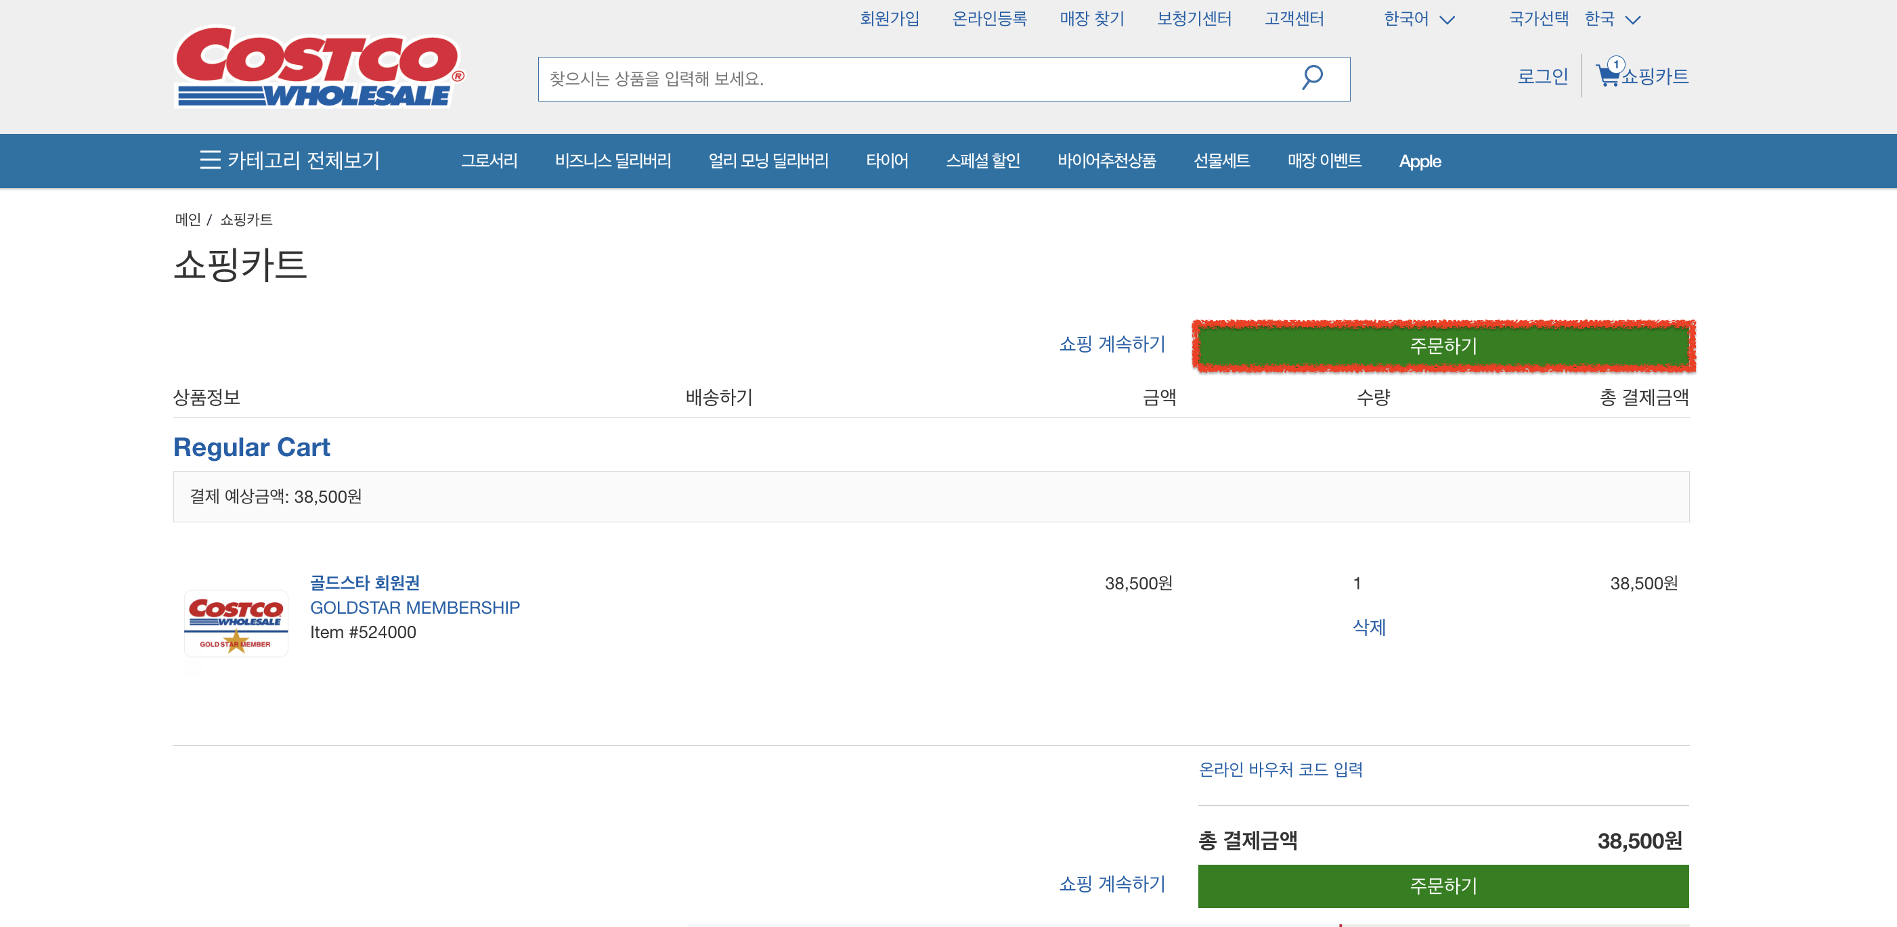
Task: Click 회원가입 to register membership
Action: (889, 18)
